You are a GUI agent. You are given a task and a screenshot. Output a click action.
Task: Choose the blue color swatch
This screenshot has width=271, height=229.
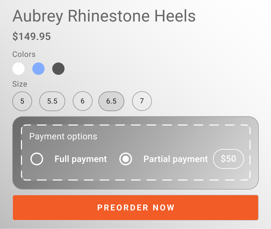coord(38,69)
